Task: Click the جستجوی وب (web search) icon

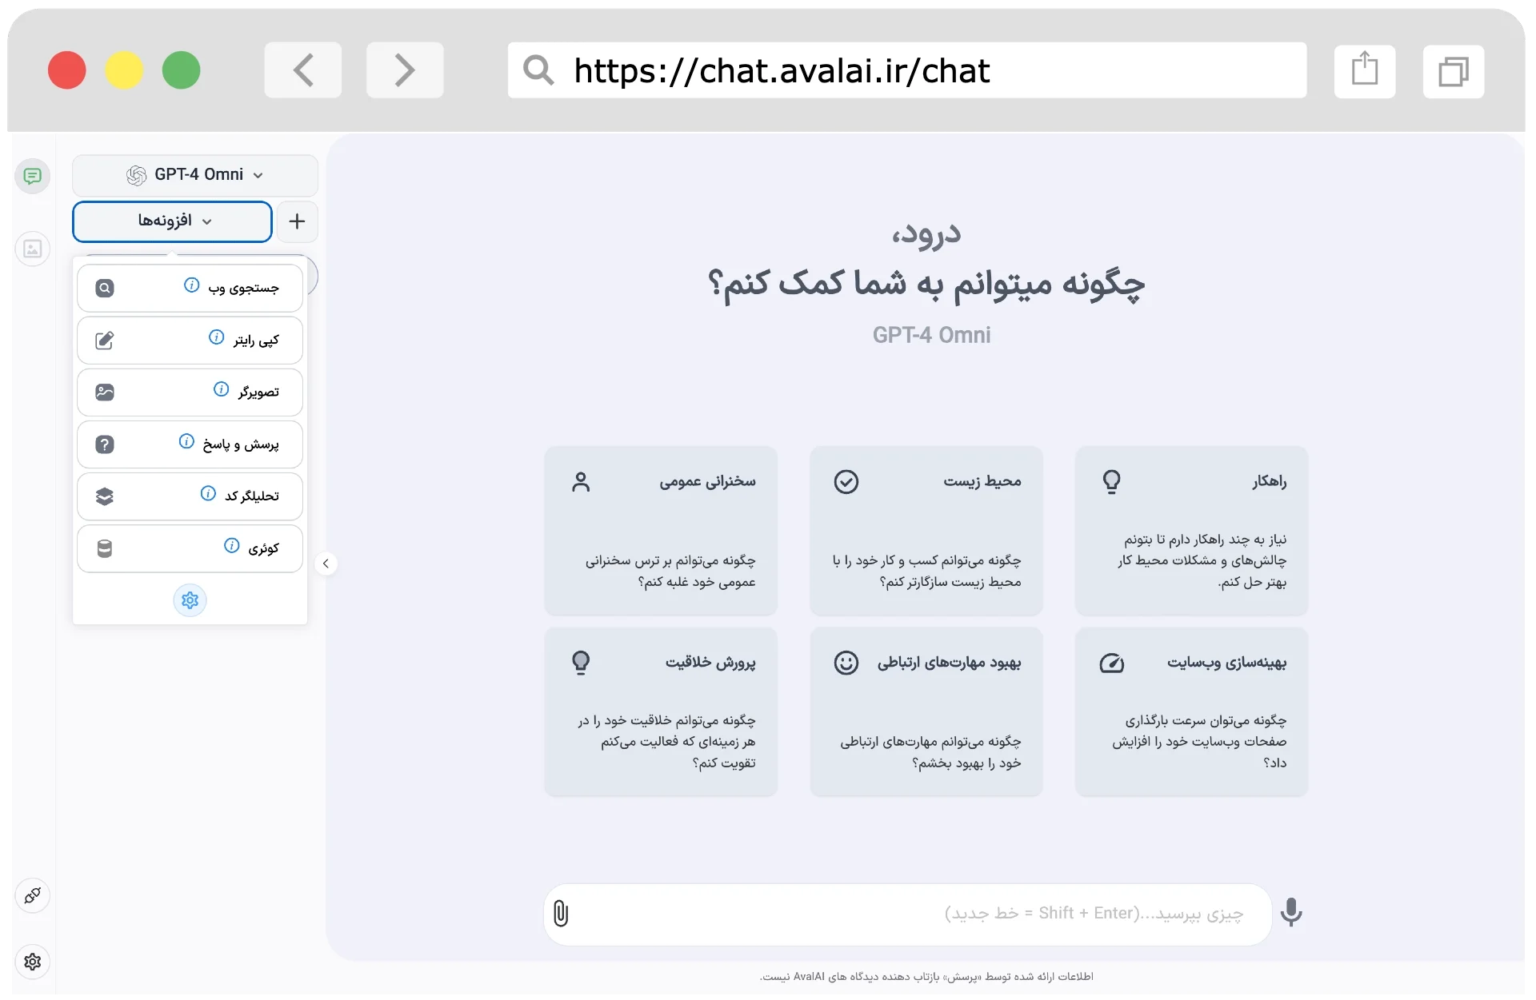Action: pos(101,289)
